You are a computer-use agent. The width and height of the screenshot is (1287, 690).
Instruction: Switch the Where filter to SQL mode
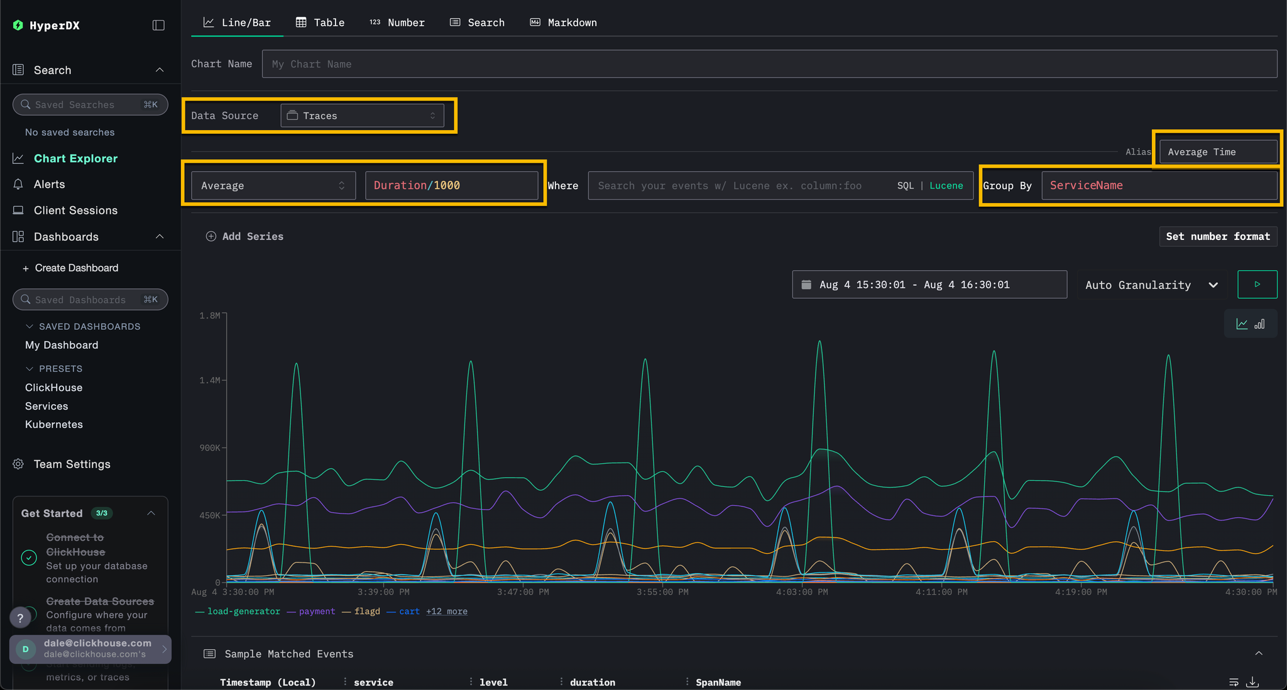[x=905, y=185]
